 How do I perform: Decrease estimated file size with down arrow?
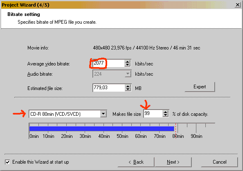128,90
